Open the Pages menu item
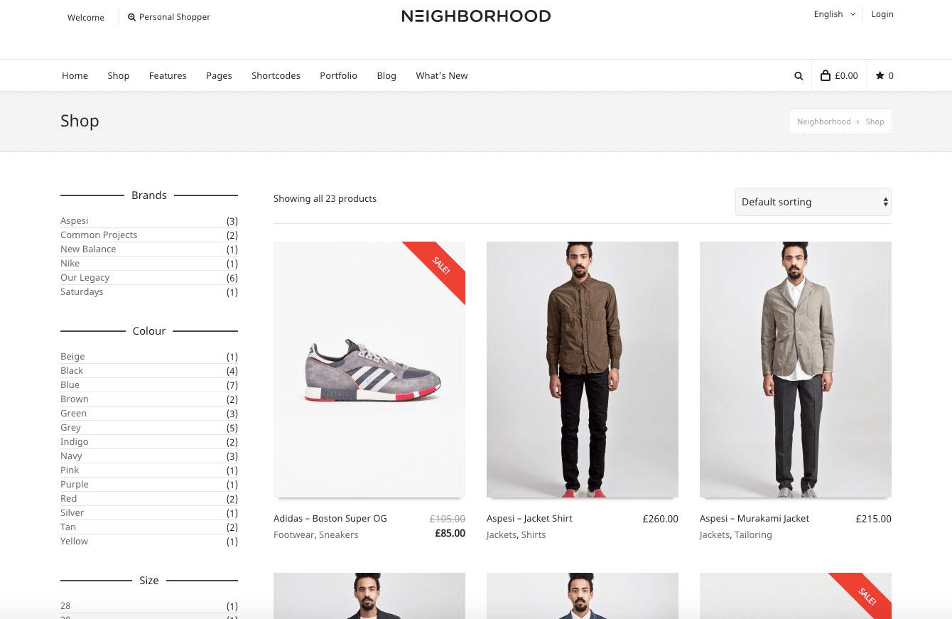This screenshot has width=952, height=619. (x=219, y=75)
